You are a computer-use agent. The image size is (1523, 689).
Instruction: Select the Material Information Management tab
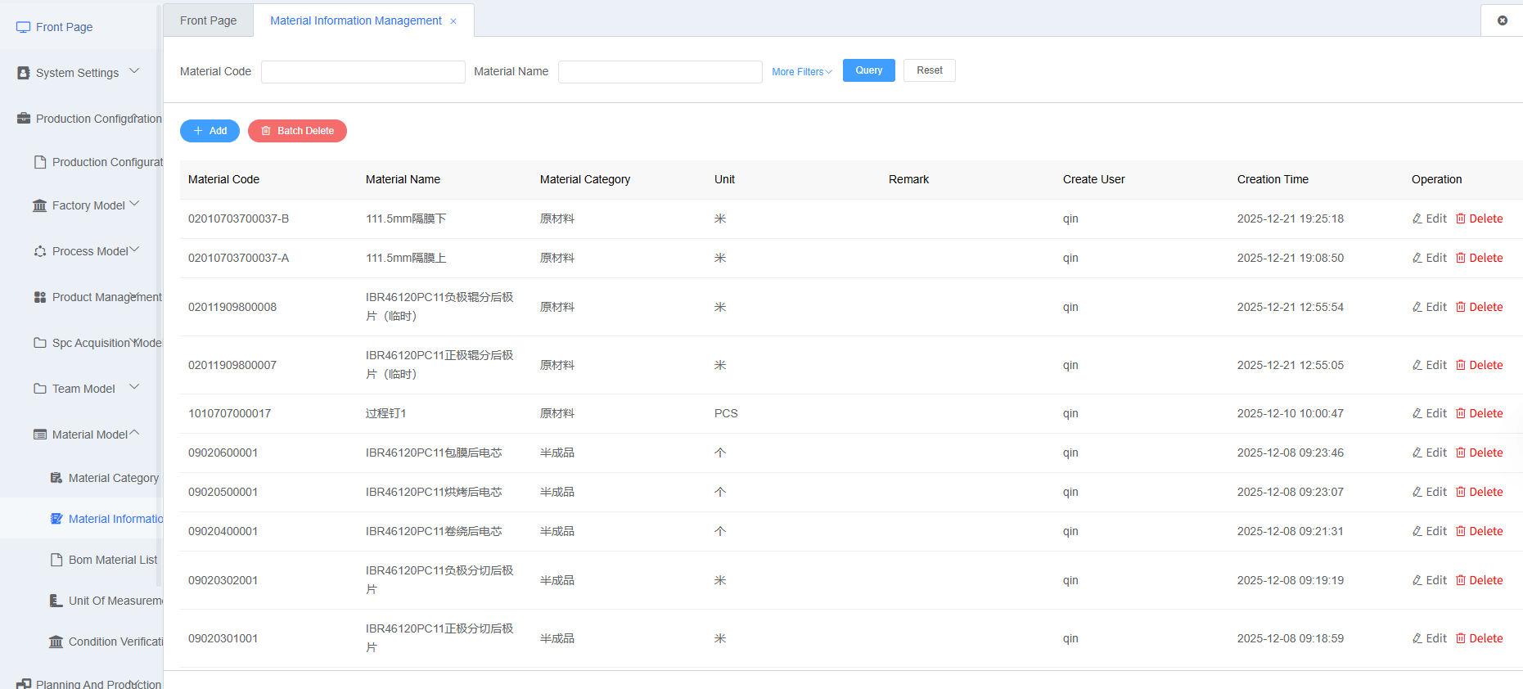(x=356, y=20)
